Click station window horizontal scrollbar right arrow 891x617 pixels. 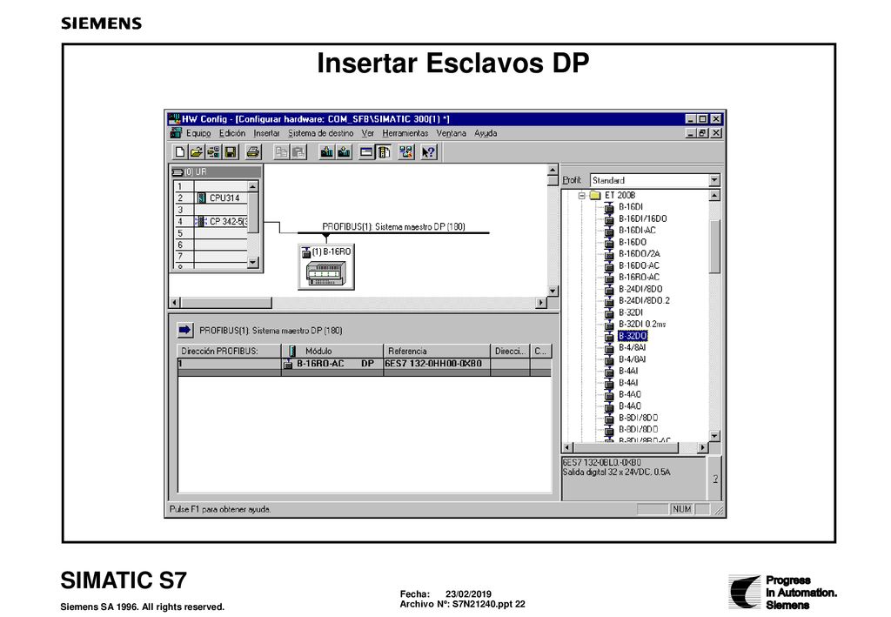point(541,303)
